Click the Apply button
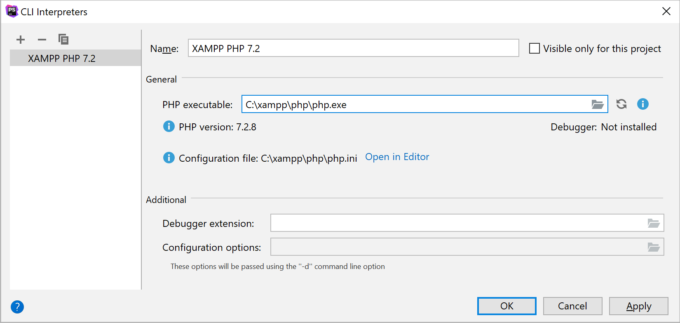Screen dimensions: 680x323 tap(638, 306)
